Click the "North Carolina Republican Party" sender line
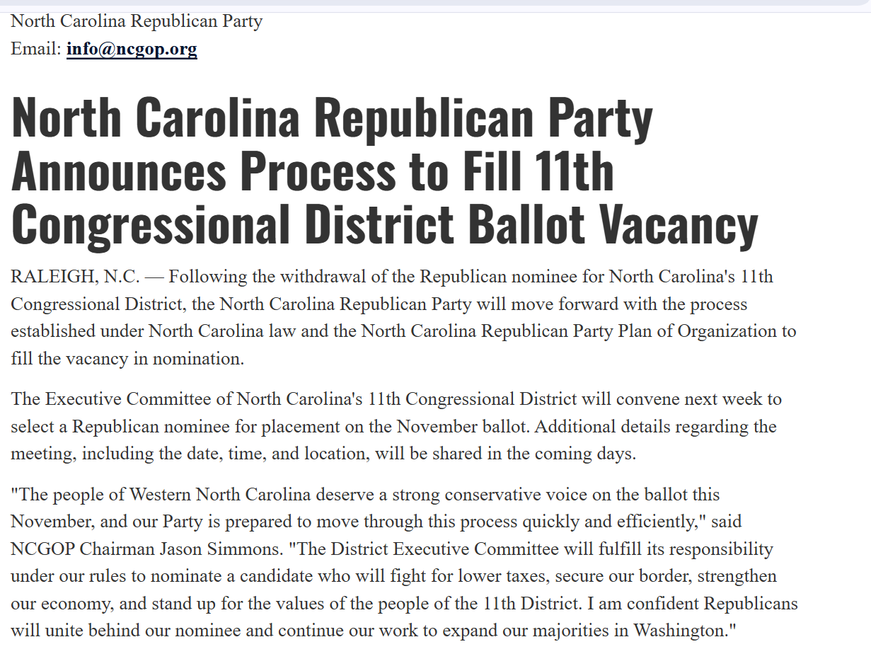Image resolution: width=871 pixels, height=654 pixels. pos(137,21)
